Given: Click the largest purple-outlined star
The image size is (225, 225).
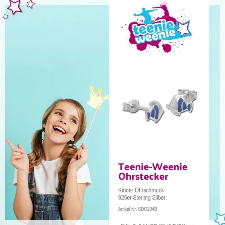Looking at the screenshot, I should [15, 7].
